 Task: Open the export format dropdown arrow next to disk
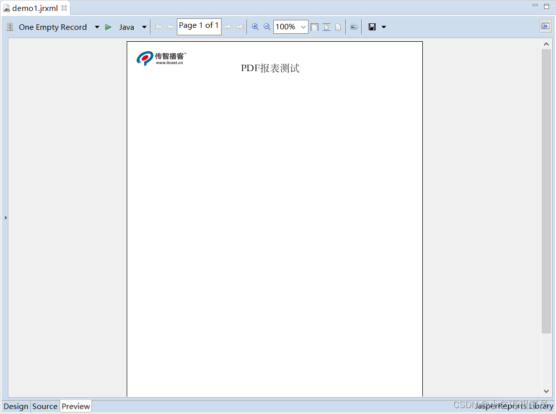tap(384, 27)
